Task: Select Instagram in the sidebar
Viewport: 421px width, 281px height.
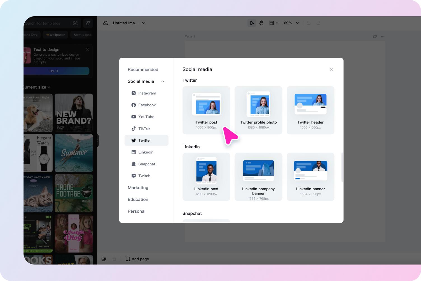Action: pos(147,93)
